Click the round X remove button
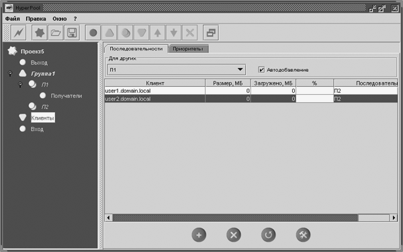The height and width of the screenshot is (252, 403). point(234,235)
